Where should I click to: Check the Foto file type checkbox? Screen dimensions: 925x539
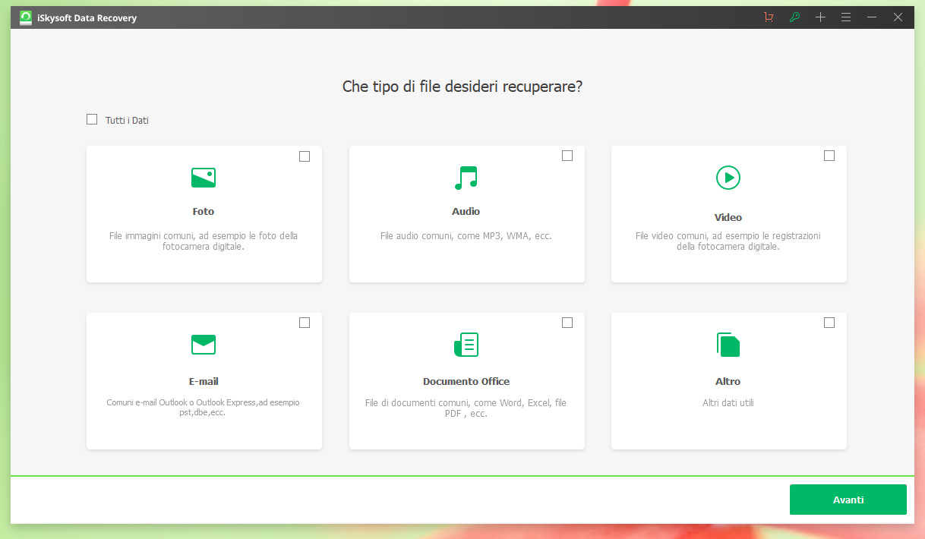coord(305,156)
